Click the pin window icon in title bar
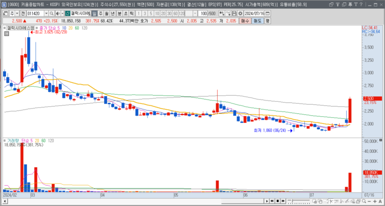The height and width of the screenshot is (206, 385). click(350, 4)
